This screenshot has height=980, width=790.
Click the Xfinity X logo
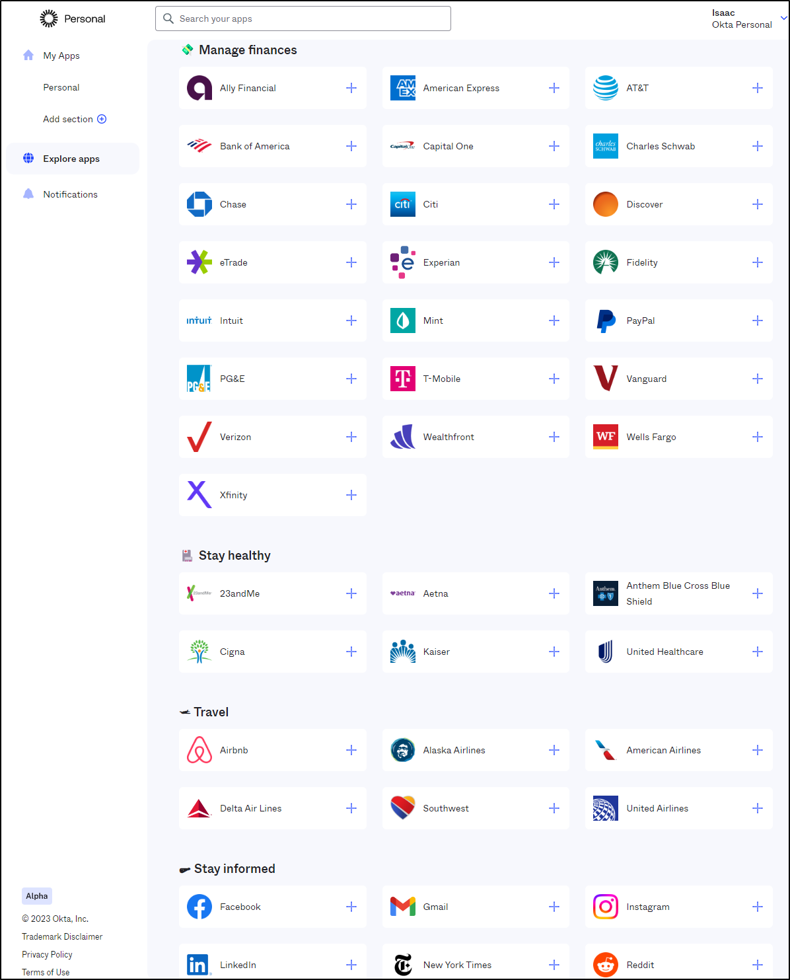click(199, 495)
